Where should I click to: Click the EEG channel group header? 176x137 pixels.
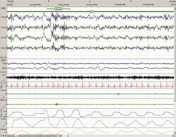[x=4, y=9]
